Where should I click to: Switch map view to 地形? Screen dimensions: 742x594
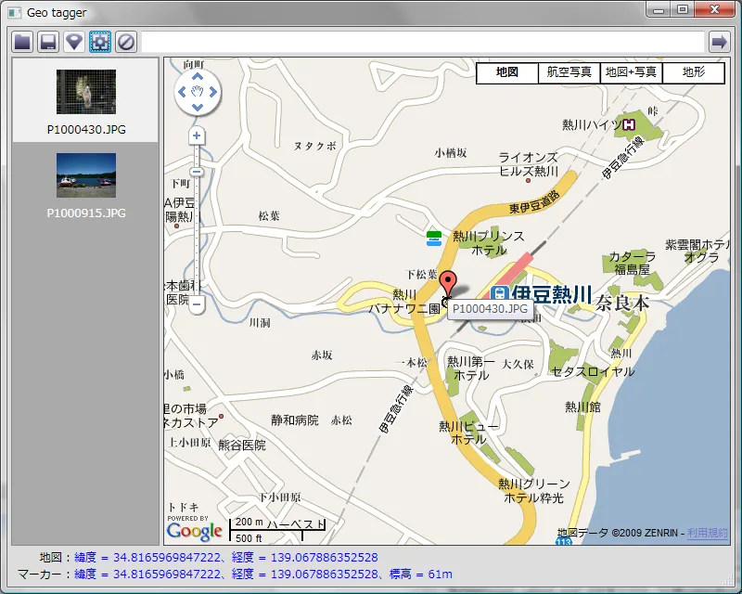693,73
